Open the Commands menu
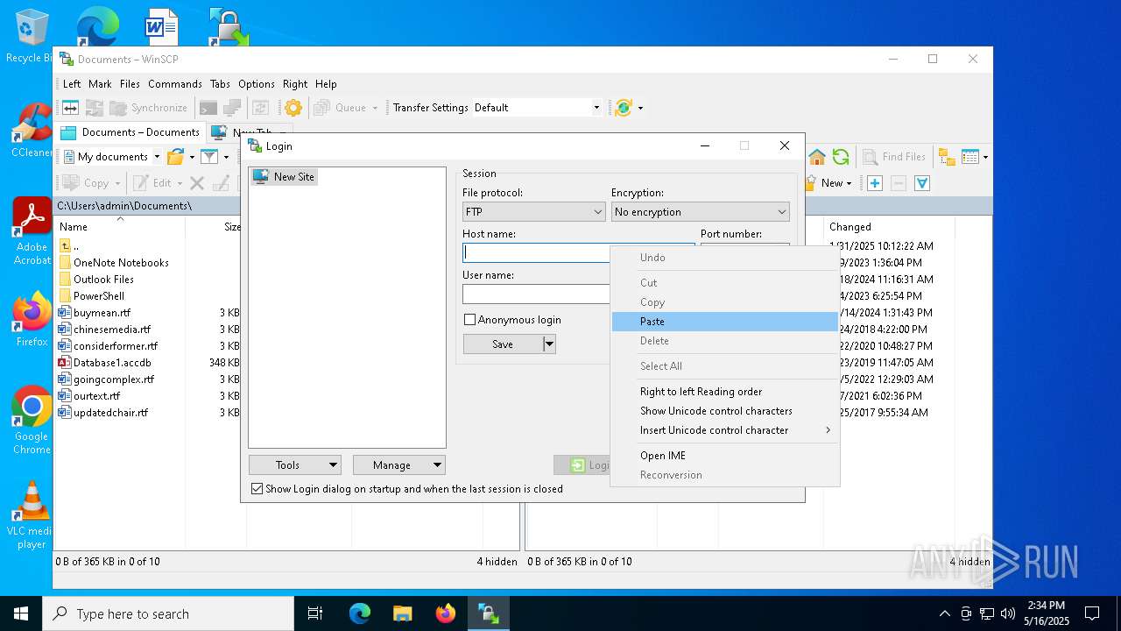 point(174,84)
